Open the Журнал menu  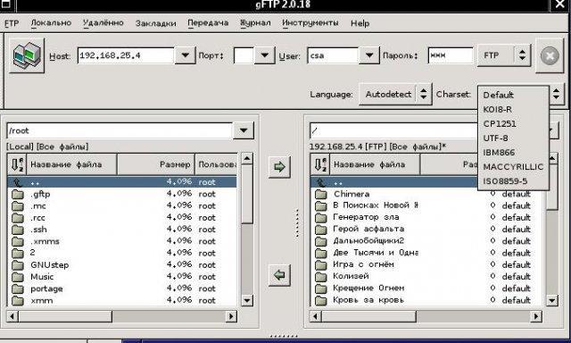tap(255, 23)
